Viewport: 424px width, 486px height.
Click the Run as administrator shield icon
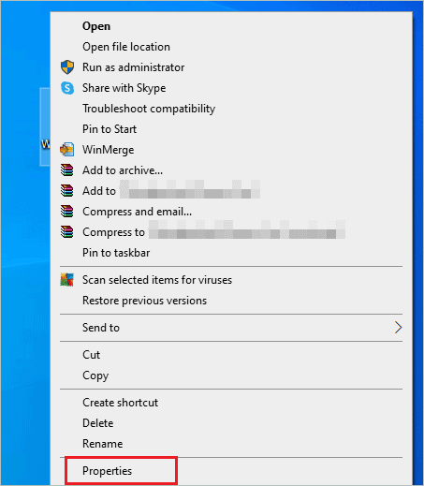(x=67, y=67)
